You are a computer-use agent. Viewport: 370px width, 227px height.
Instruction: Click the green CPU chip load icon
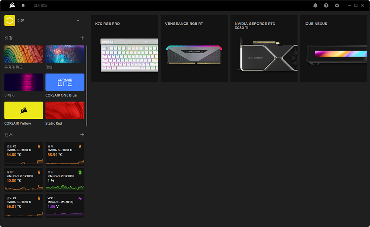point(80,173)
